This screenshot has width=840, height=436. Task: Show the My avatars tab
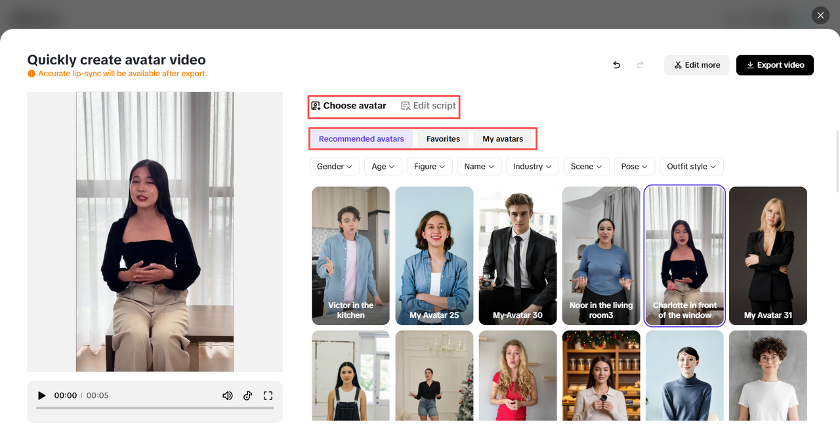(x=503, y=139)
